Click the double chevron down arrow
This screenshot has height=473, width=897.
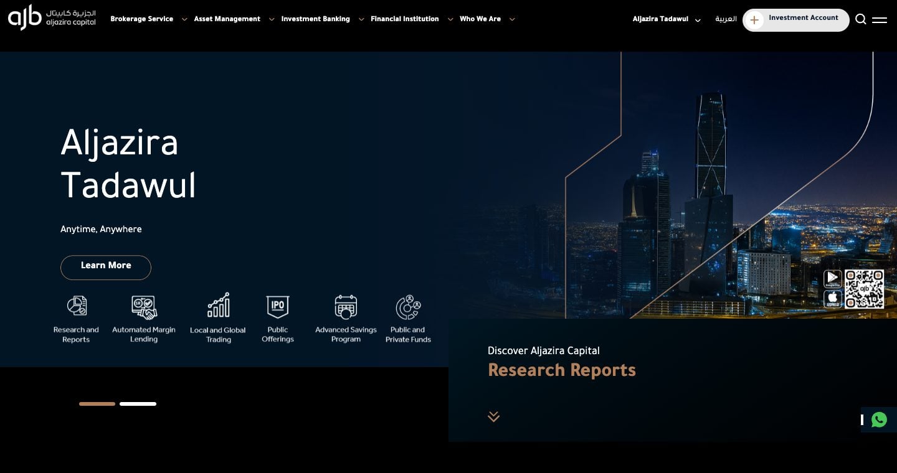[x=493, y=416]
